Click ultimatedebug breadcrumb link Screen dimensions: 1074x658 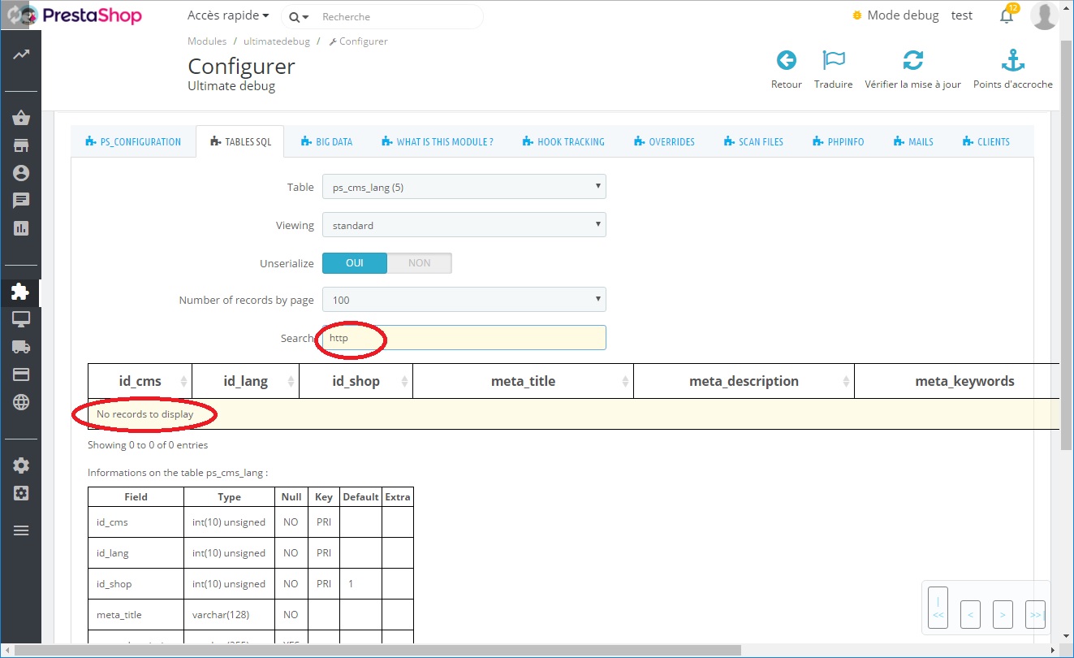tap(278, 41)
